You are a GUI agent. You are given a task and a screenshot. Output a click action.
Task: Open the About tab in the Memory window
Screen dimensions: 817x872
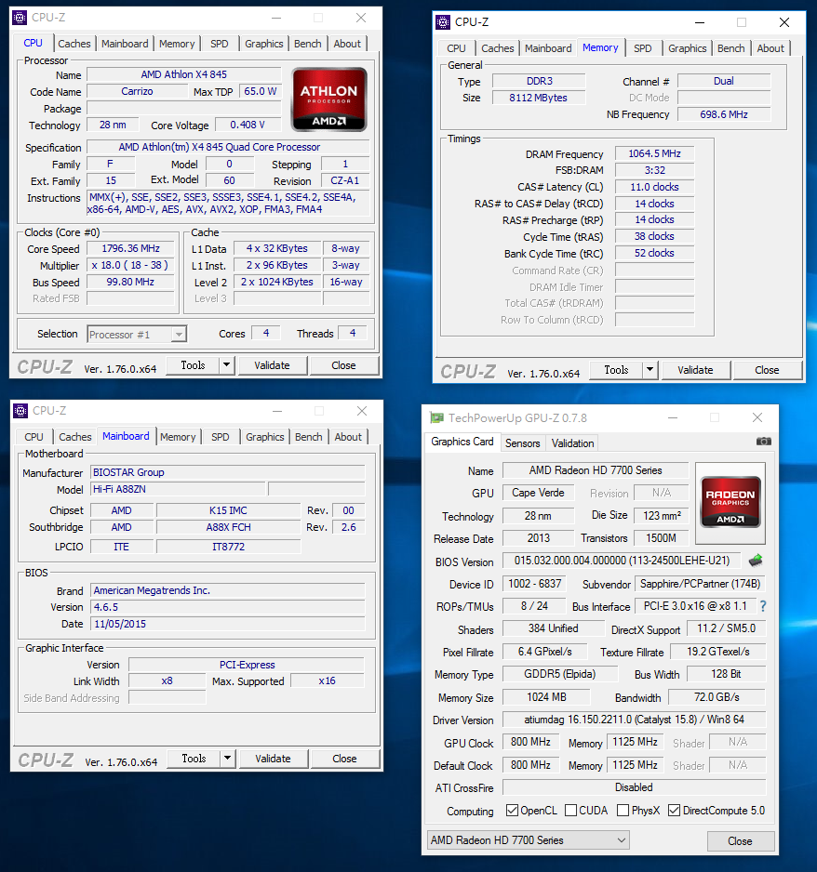point(770,48)
